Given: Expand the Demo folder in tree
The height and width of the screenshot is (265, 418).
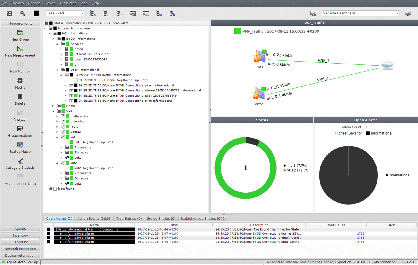Looking at the screenshot, I should point(53,106).
